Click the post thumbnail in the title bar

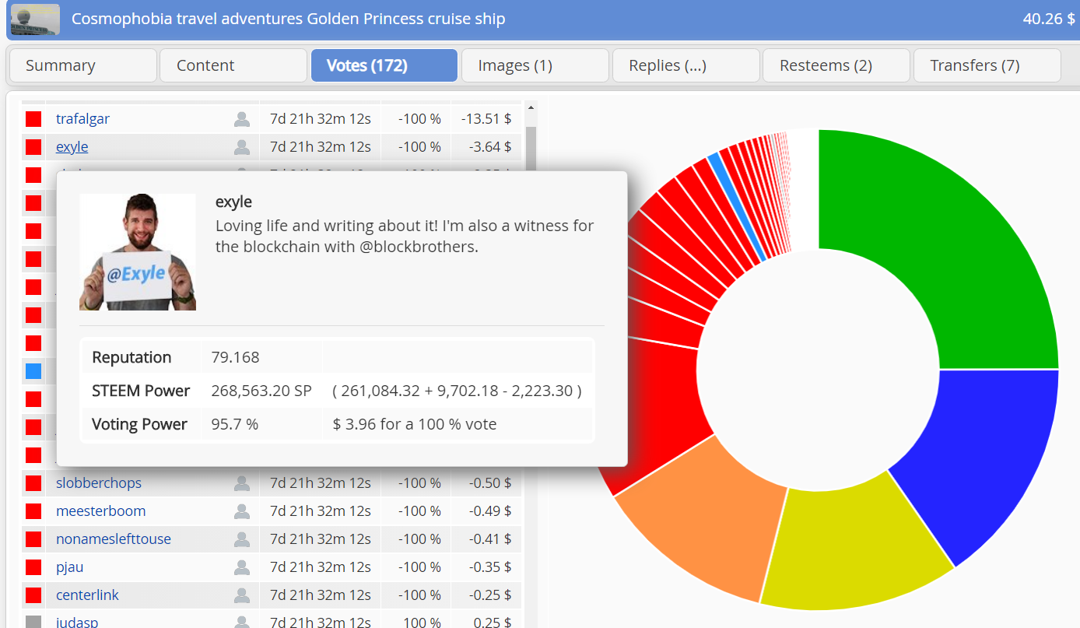pos(35,19)
